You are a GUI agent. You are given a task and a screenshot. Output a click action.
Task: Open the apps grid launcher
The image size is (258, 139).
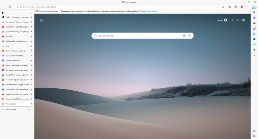pyautogui.click(x=41, y=20)
